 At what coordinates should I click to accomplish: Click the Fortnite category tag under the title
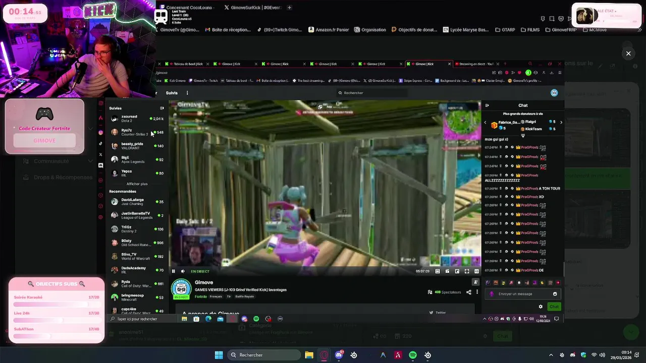201,296
